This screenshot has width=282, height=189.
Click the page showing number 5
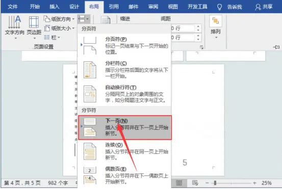coord(197,120)
